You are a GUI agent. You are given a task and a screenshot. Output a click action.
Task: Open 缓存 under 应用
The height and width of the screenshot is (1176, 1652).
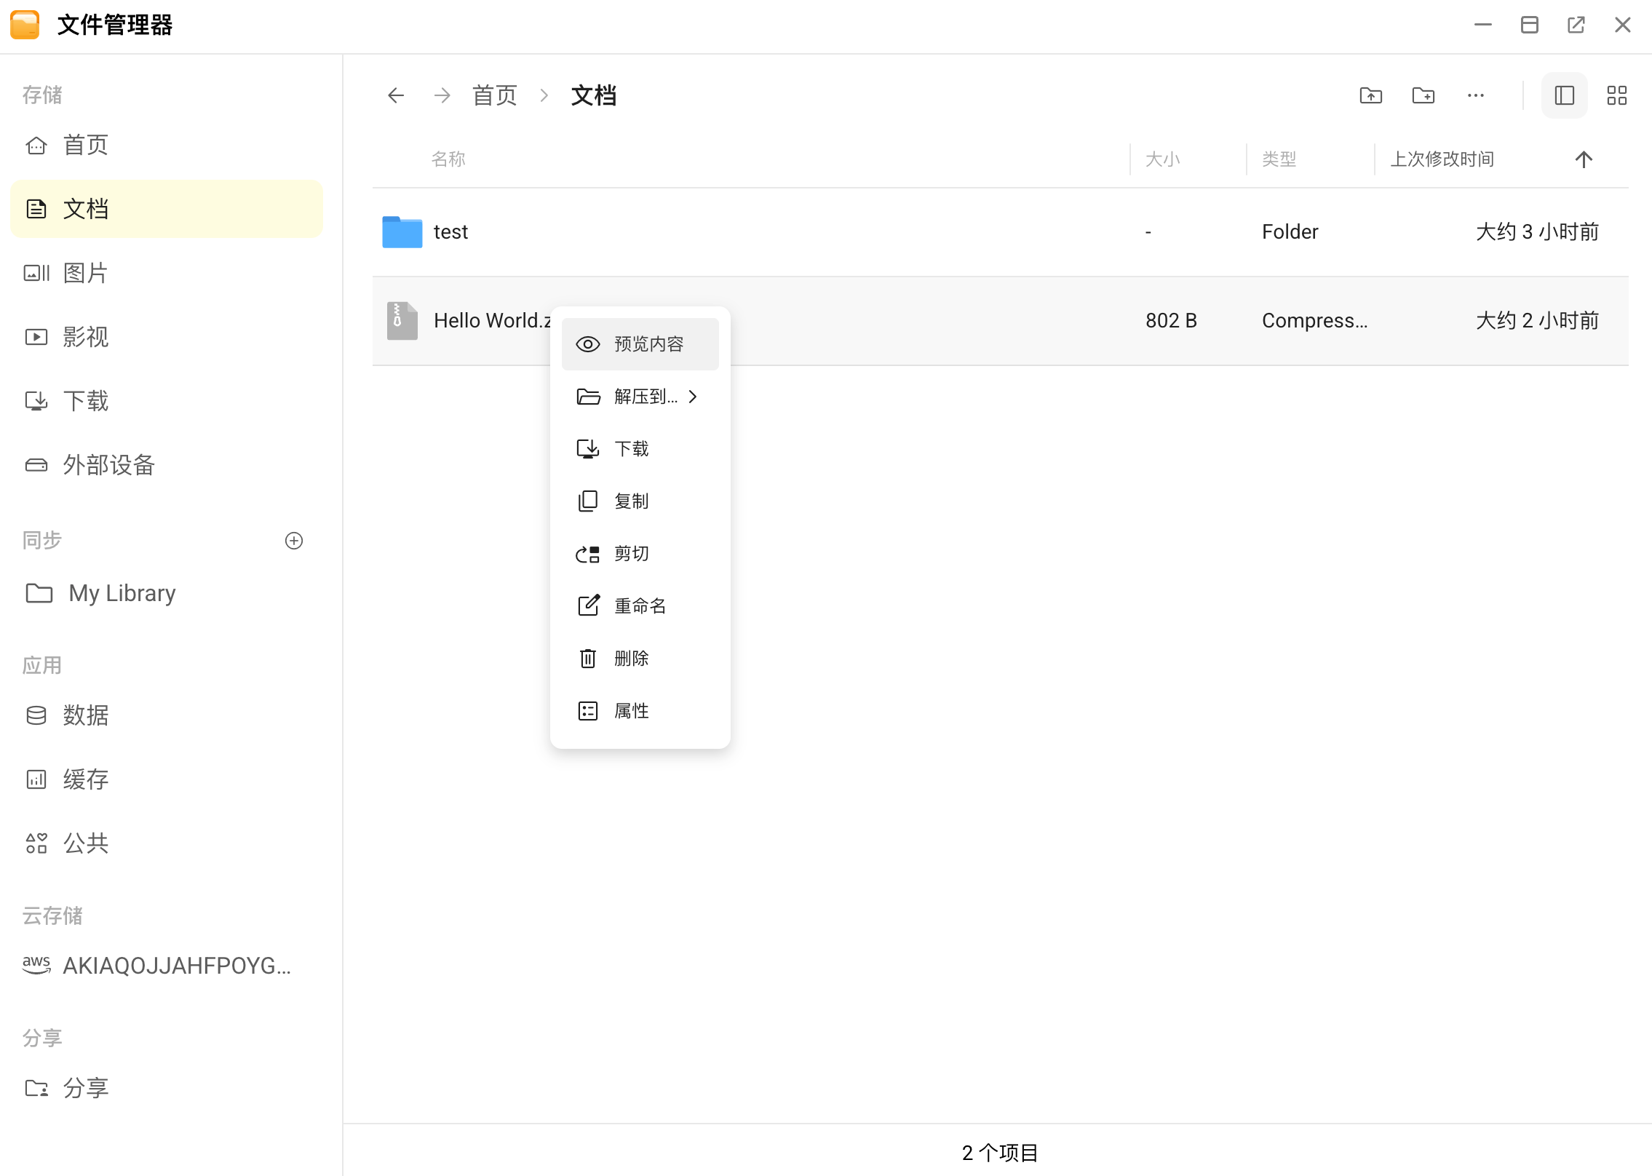(167, 779)
